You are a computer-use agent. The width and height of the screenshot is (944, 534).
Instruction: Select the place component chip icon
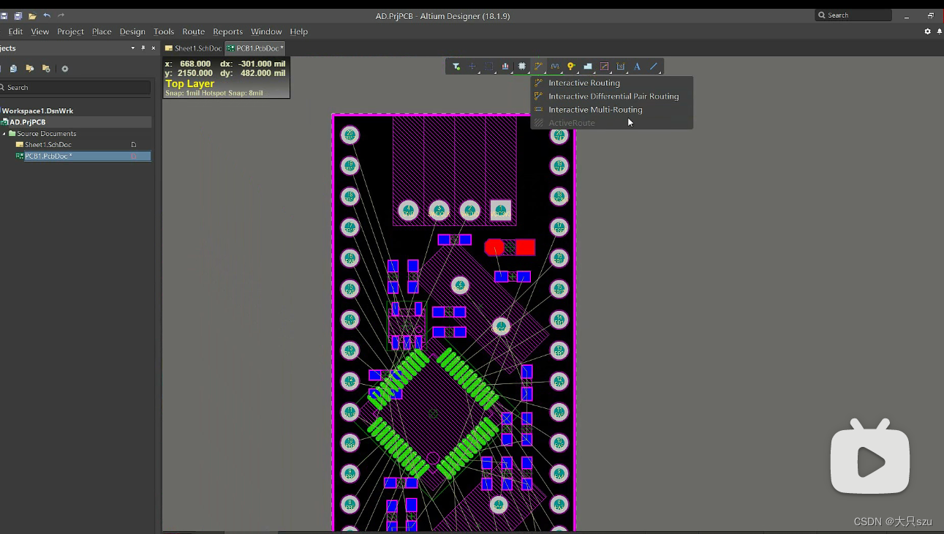coord(522,67)
